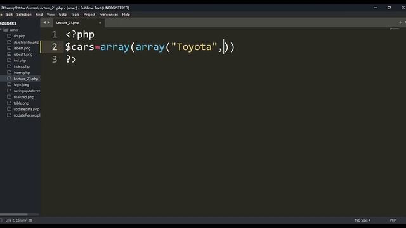
Task: Place cursor in the <?php opening tag
Action: click(x=80, y=35)
